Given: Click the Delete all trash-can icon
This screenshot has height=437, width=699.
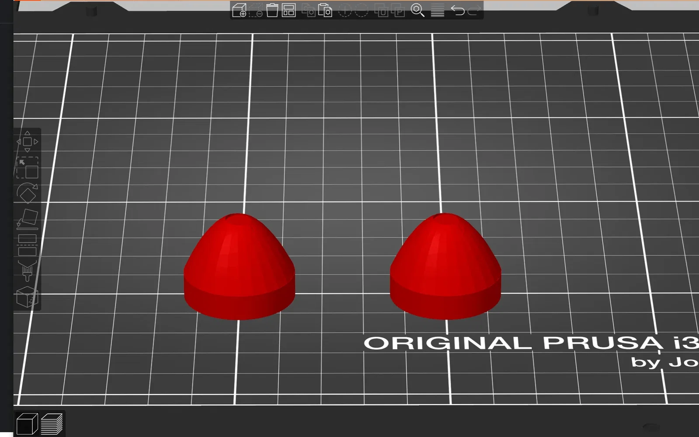Looking at the screenshot, I should [x=272, y=10].
